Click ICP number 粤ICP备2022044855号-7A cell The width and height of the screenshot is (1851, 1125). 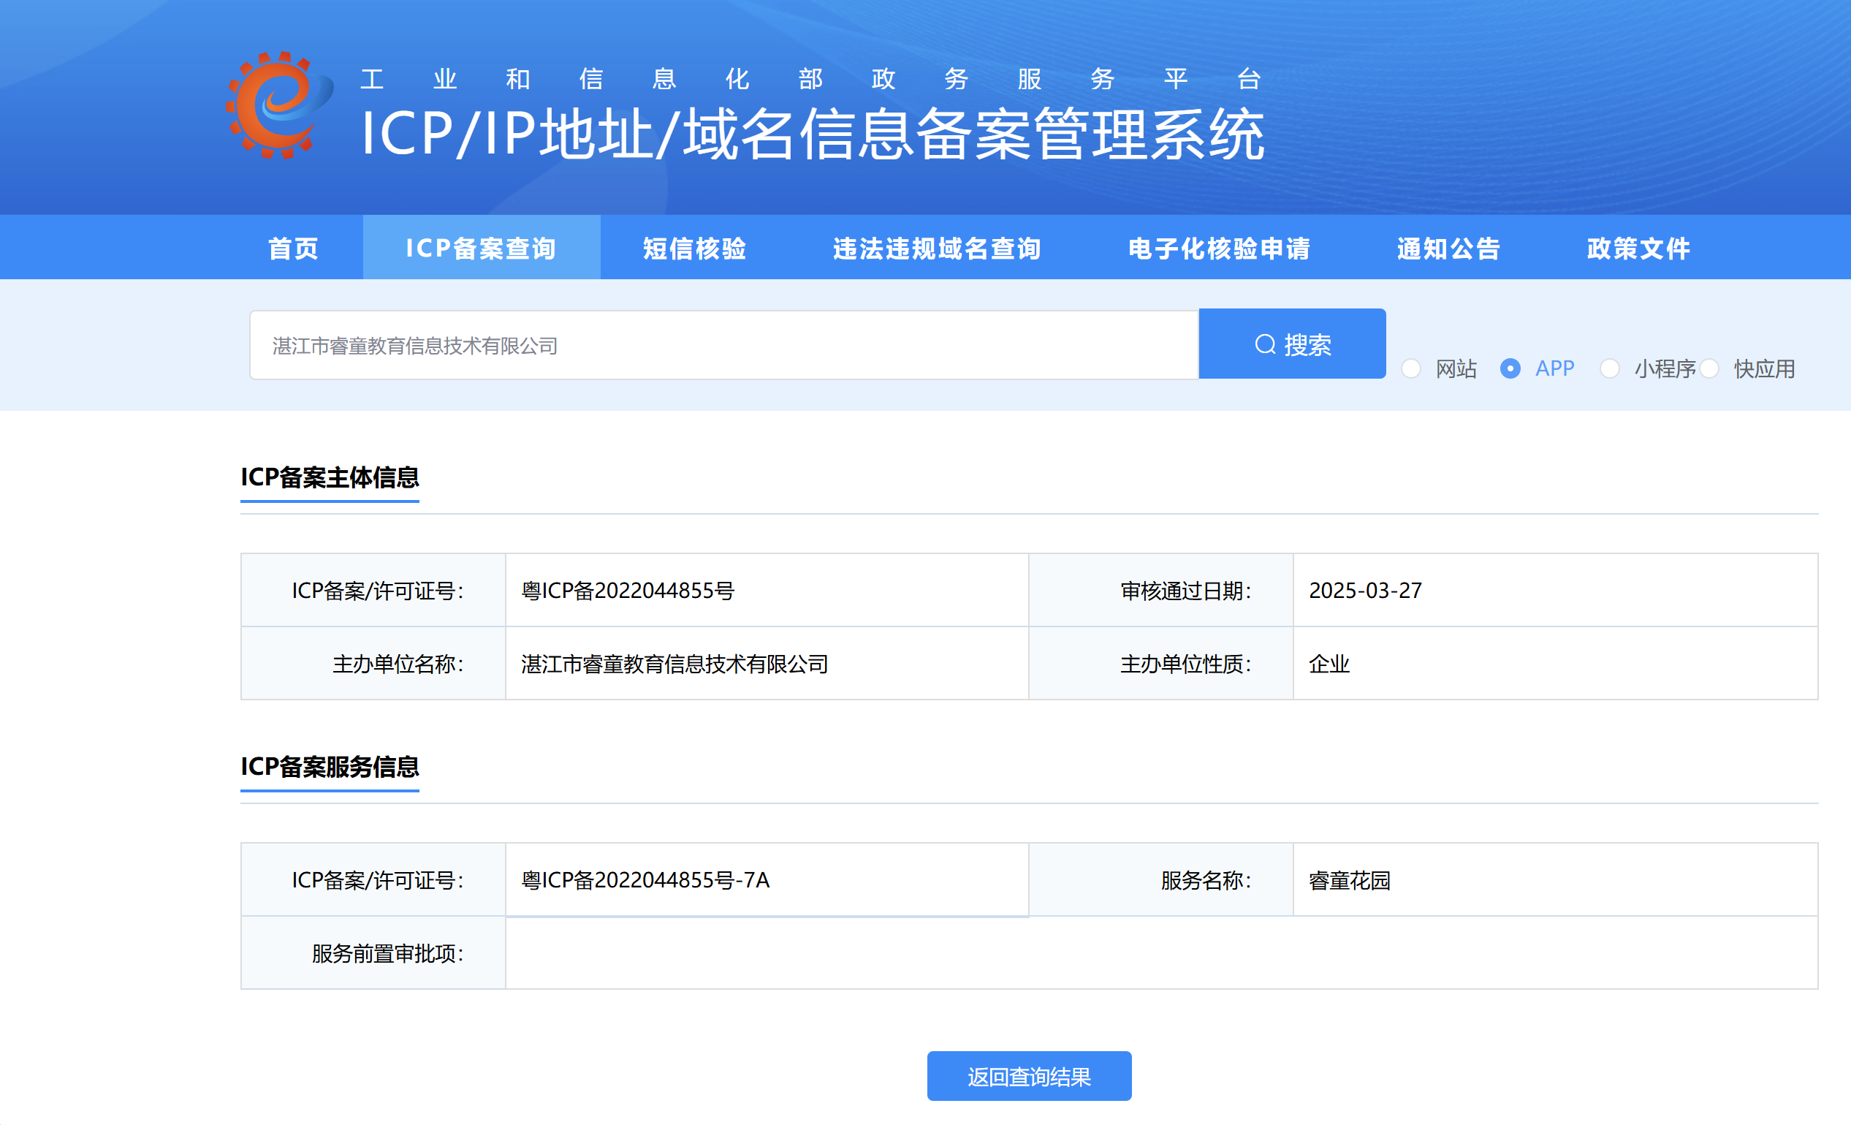click(x=645, y=880)
